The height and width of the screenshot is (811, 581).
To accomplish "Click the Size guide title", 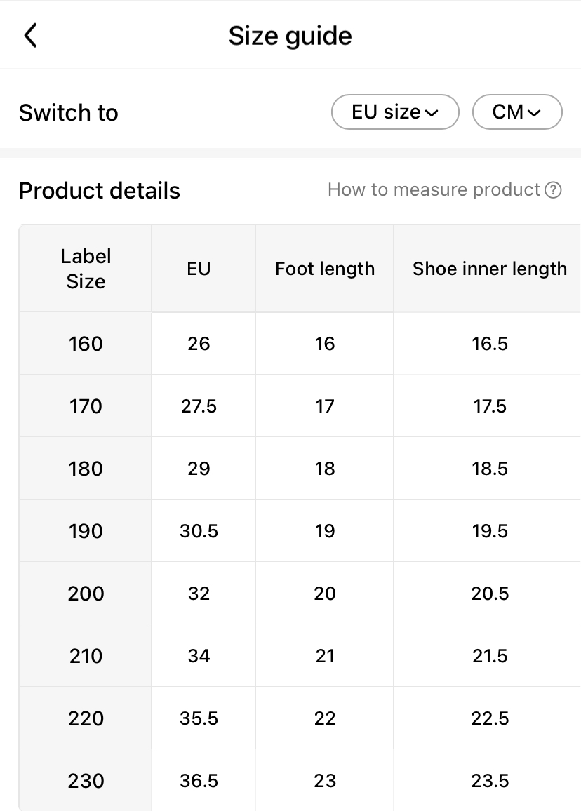I will [x=290, y=36].
